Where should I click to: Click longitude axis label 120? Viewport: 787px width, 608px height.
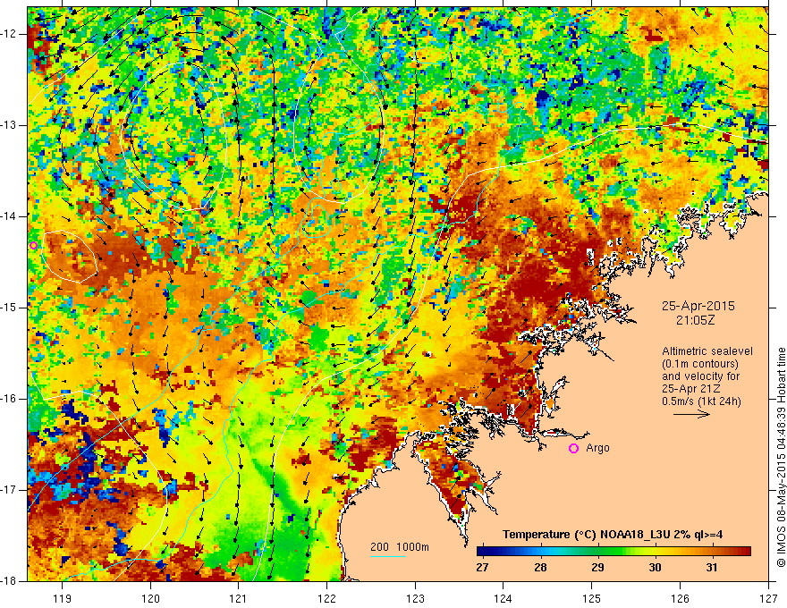point(150,598)
